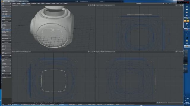Select the Extrude tool
The image size is (190, 106).
7,27
